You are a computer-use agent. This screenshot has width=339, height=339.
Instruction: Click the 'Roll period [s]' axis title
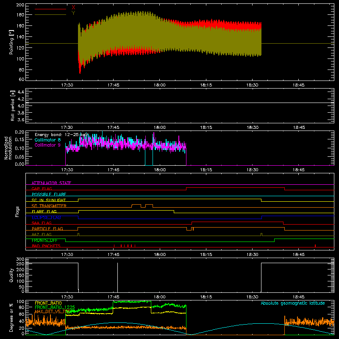(13, 106)
